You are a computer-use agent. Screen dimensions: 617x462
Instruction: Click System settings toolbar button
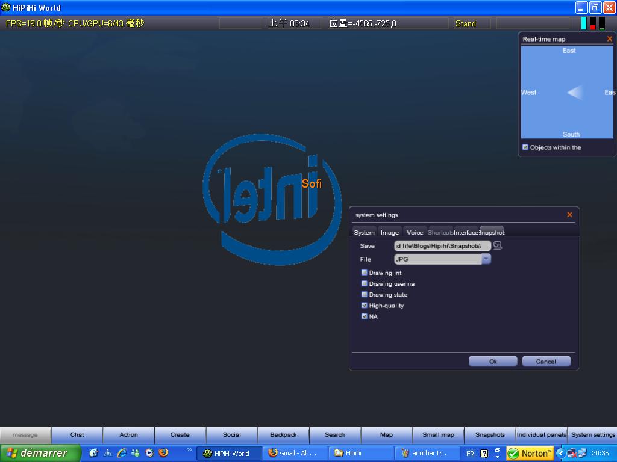[x=593, y=434]
